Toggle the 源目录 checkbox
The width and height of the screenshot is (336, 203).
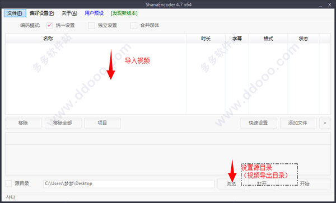(8, 183)
